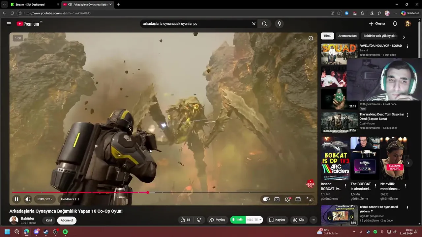The height and width of the screenshot is (237, 422).
Task: Open the 1080 quality dropdown
Action: 254,220
